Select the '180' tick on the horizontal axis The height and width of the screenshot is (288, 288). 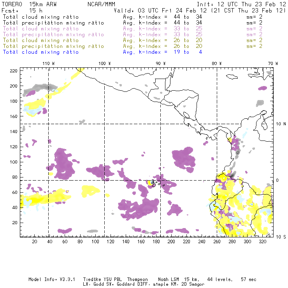156,242
